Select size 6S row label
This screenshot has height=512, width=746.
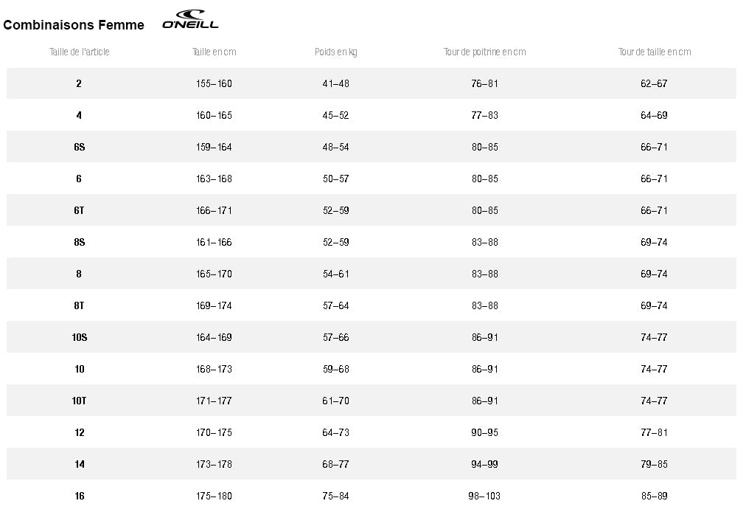pyautogui.click(x=80, y=147)
